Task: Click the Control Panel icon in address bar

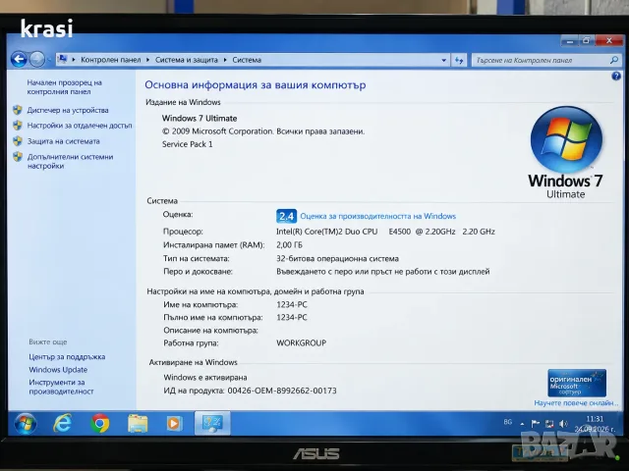Action: pyautogui.click(x=62, y=59)
